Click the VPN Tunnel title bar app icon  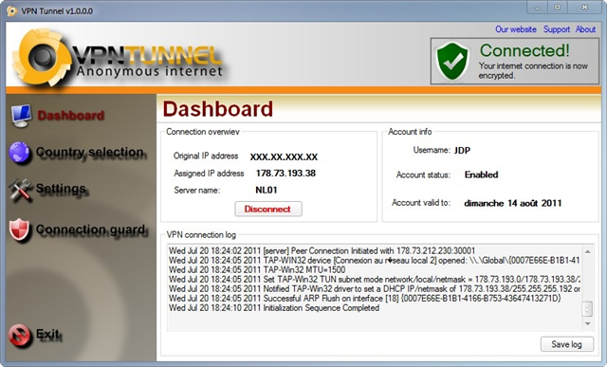point(12,10)
